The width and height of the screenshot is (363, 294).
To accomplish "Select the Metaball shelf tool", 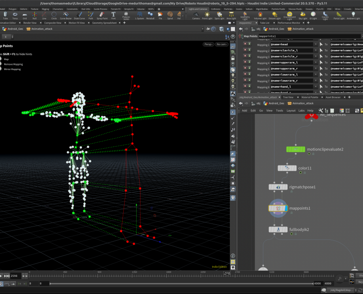I will pyautogui.click(x=150, y=15).
